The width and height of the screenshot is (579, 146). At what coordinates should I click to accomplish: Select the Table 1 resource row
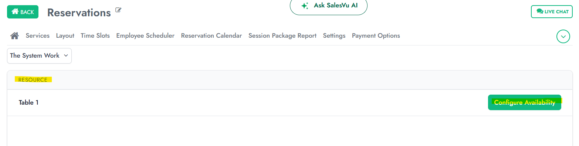click(x=289, y=103)
